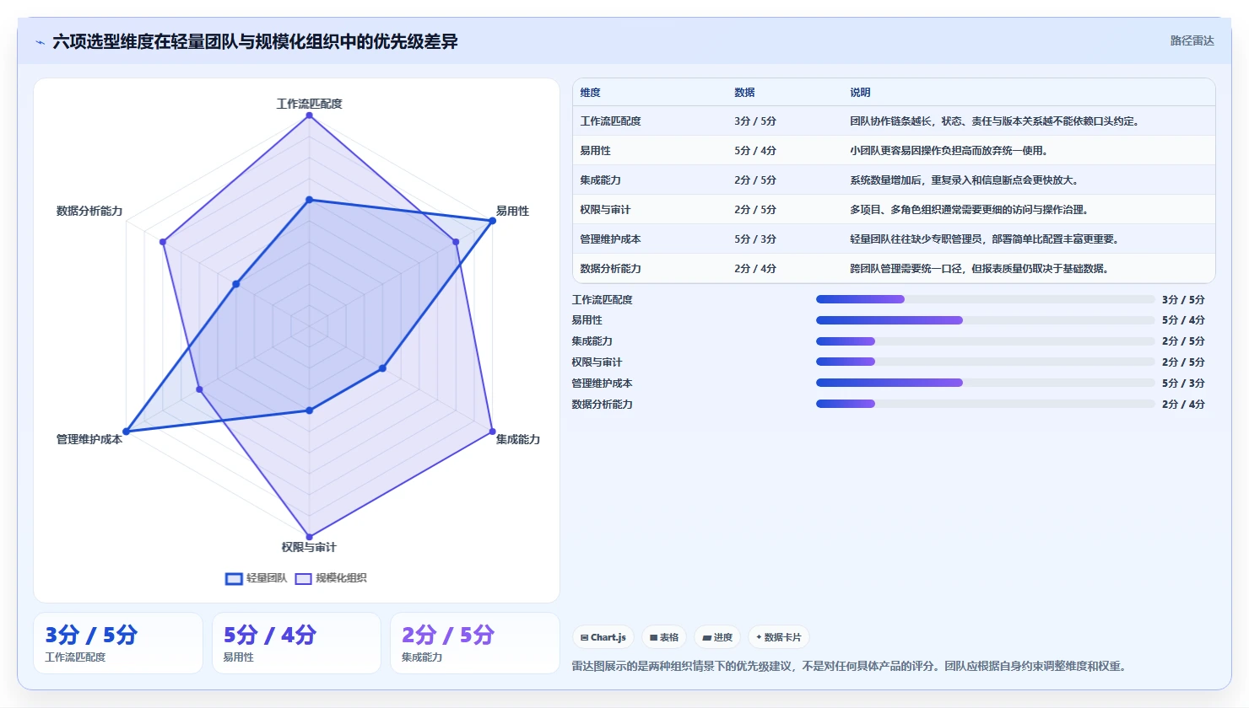
Task: Open the 3分 / 5分 工作流匹配度 card
Action: click(x=118, y=643)
